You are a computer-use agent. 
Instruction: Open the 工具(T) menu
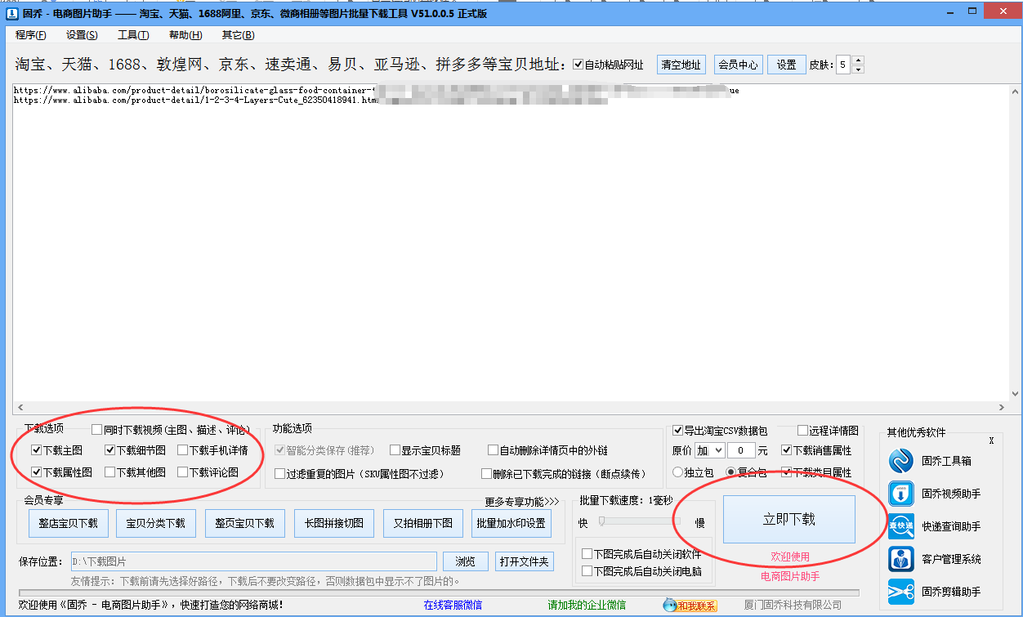point(133,35)
